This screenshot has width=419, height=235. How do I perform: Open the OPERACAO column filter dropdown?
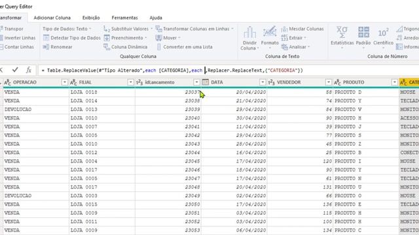[x=64, y=82]
